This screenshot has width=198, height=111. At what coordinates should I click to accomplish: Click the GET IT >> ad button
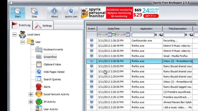click(151, 16)
